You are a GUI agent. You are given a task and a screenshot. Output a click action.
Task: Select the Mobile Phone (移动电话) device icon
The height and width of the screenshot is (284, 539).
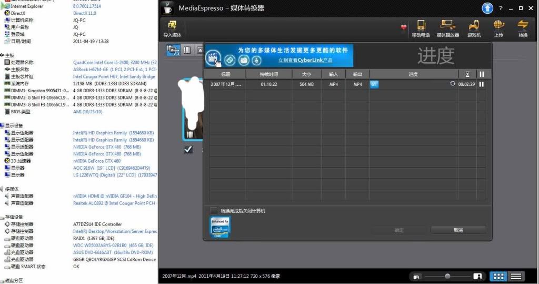coord(421,26)
